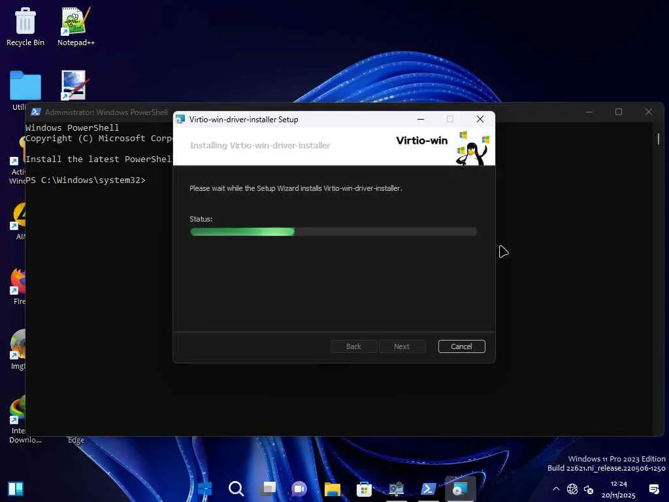Click 'Windows PowerShell' first line in console
This screenshot has height=502, width=669.
72,127
